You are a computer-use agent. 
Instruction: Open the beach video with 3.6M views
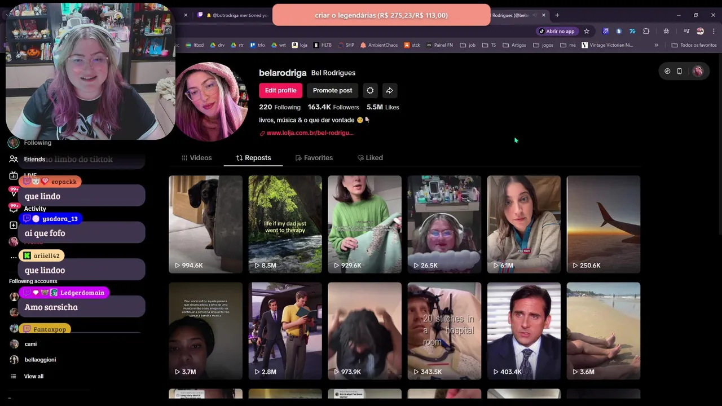click(x=603, y=331)
